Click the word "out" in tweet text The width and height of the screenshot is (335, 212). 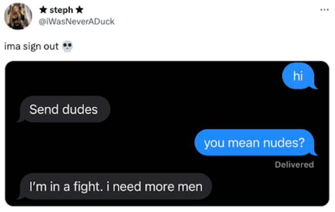tap(51, 46)
